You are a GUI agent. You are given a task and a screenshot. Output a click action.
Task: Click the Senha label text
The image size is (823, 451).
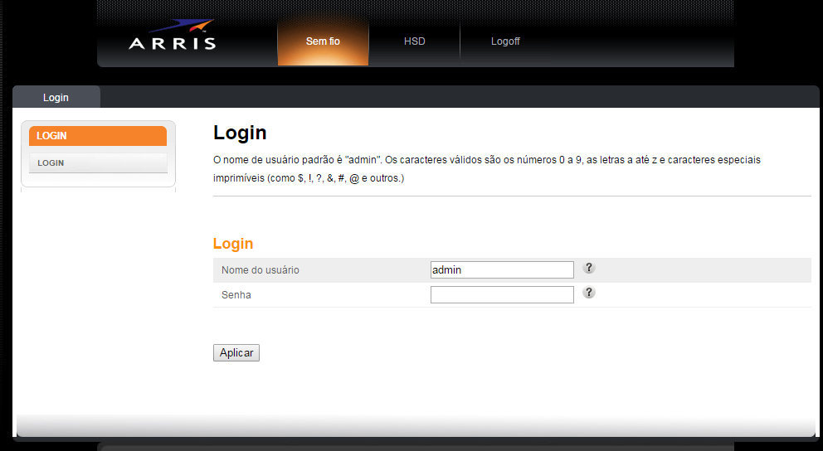236,295
